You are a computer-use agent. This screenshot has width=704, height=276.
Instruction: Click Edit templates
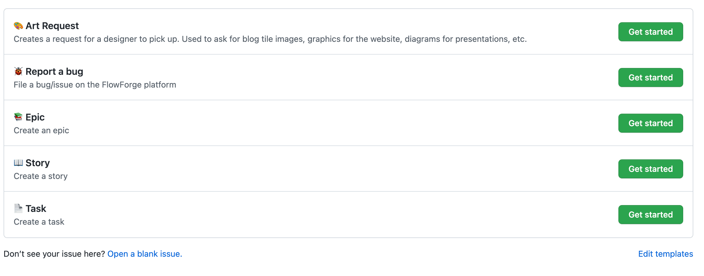666,254
